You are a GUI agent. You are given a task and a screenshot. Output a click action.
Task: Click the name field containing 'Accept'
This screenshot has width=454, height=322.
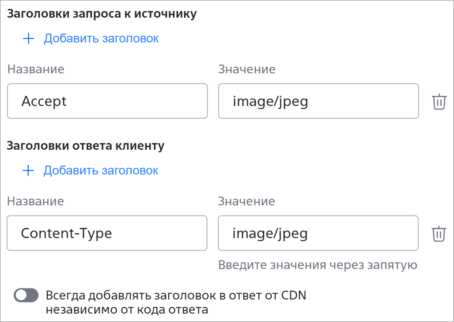(107, 101)
